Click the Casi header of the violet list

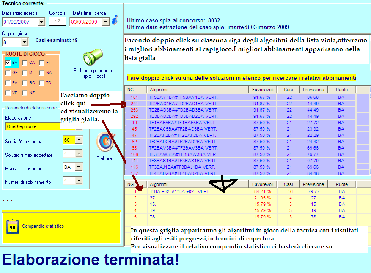(x=288, y=90)
